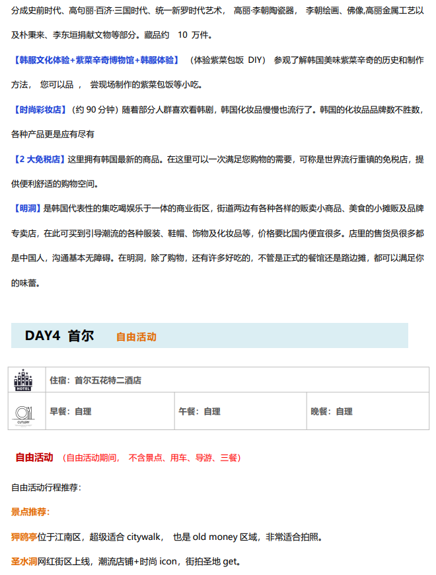Click the orange 狎鸥亭 place name
Screen dimensions: 436x575
point(24,537)
